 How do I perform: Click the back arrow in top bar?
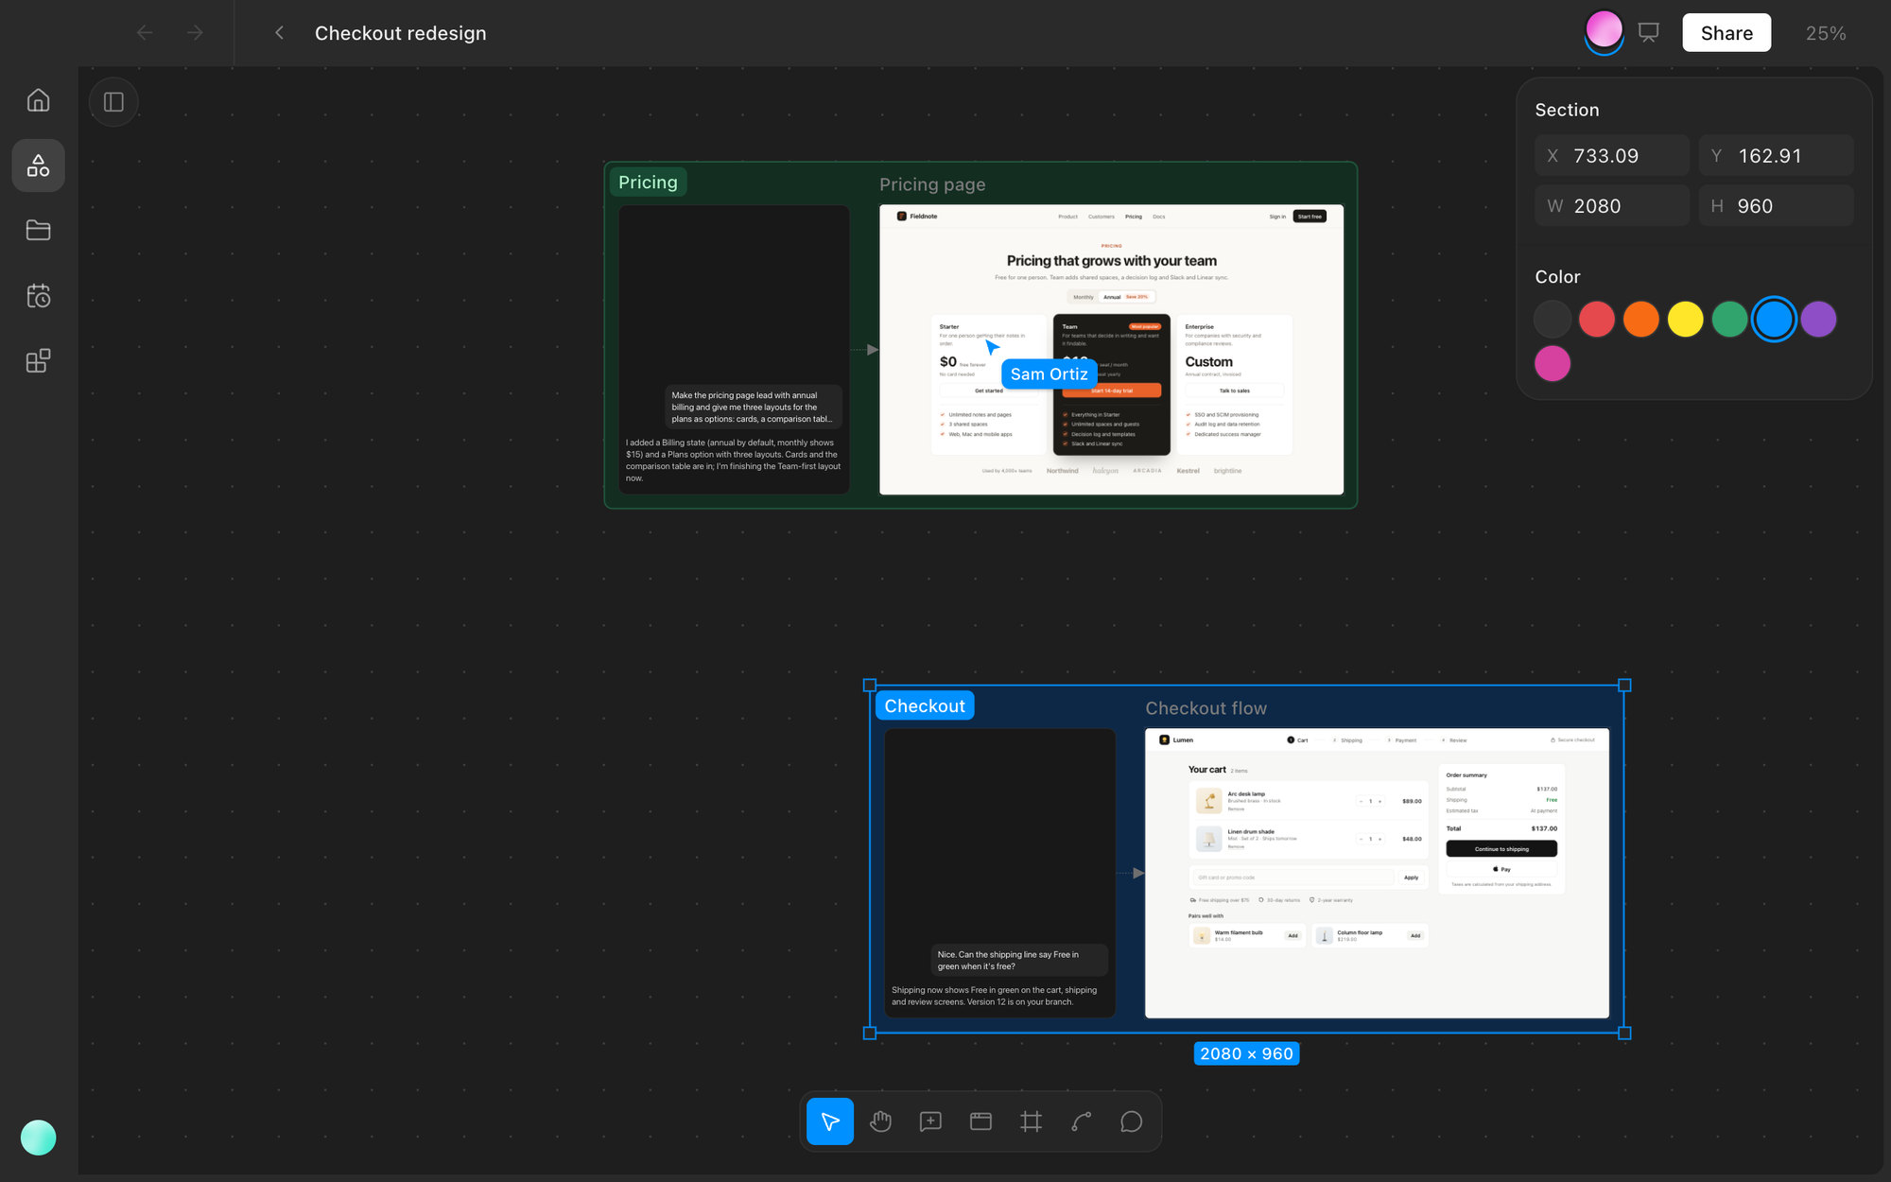(145, 33)
